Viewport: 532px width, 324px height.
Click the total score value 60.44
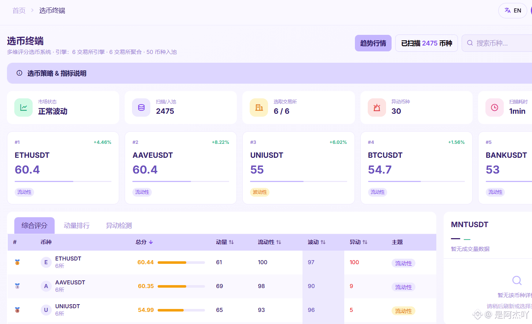click(146, 262)
